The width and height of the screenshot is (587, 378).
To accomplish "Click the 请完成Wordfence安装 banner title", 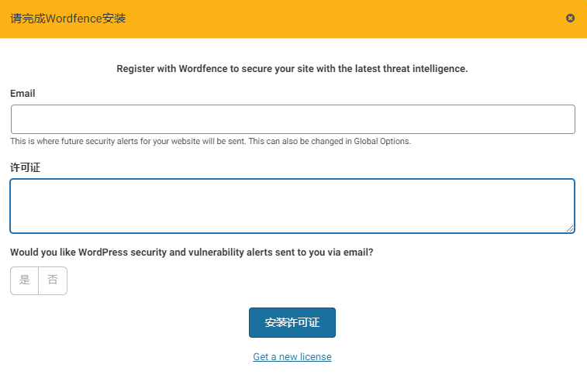I will point(67,19).
